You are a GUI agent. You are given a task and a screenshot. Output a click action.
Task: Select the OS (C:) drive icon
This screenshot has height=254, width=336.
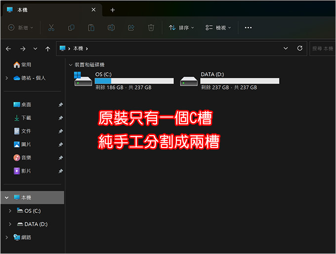pos(83,79)
